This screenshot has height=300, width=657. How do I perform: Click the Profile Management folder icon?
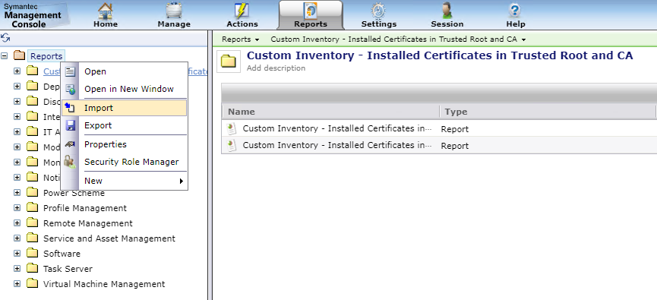click(32, 208)
